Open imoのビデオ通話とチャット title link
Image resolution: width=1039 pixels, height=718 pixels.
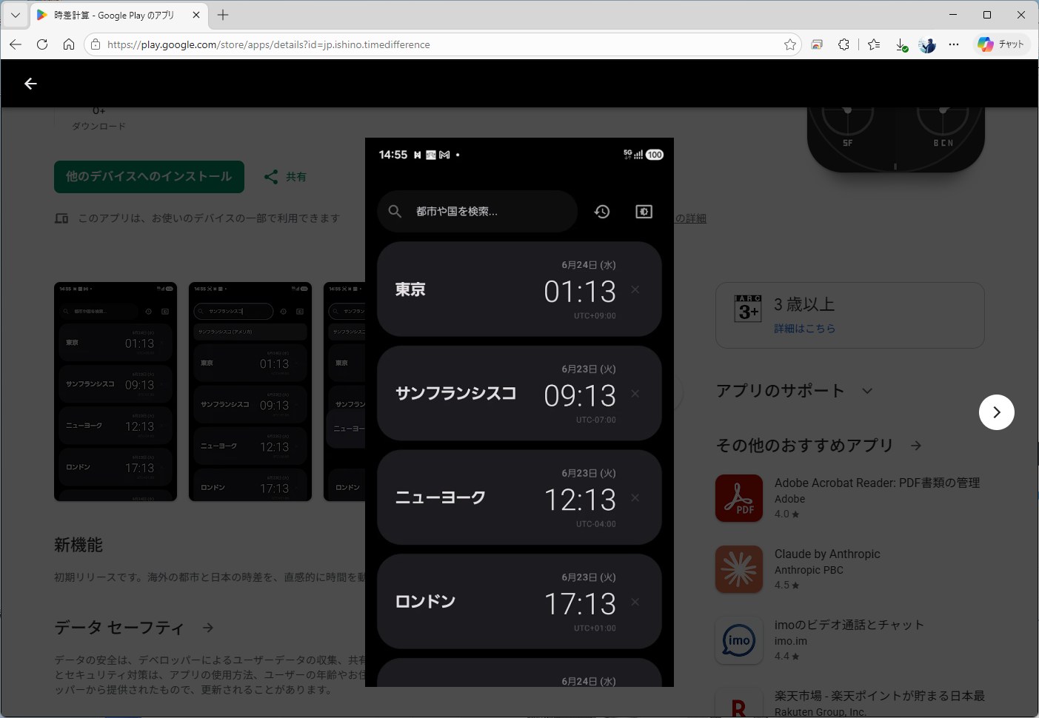click(x=849, y=625)
